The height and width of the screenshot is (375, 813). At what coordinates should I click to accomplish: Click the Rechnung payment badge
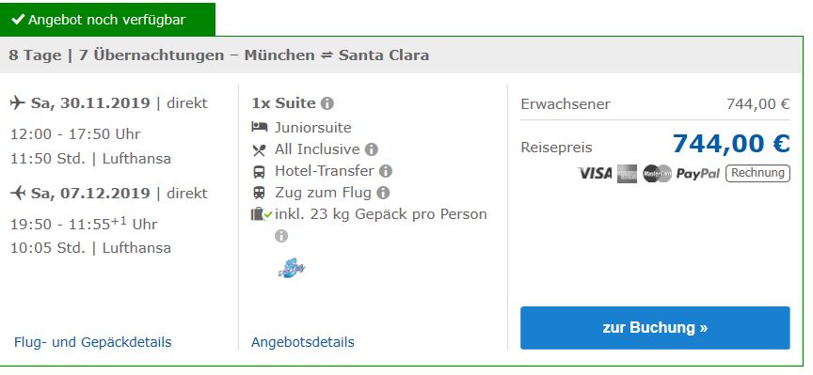757,173
